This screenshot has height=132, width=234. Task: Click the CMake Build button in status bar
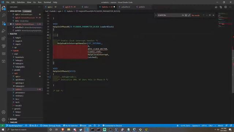coord(83,125)
